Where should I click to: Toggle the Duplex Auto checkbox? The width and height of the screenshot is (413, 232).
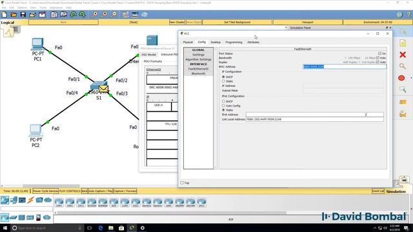pos(378,62)
